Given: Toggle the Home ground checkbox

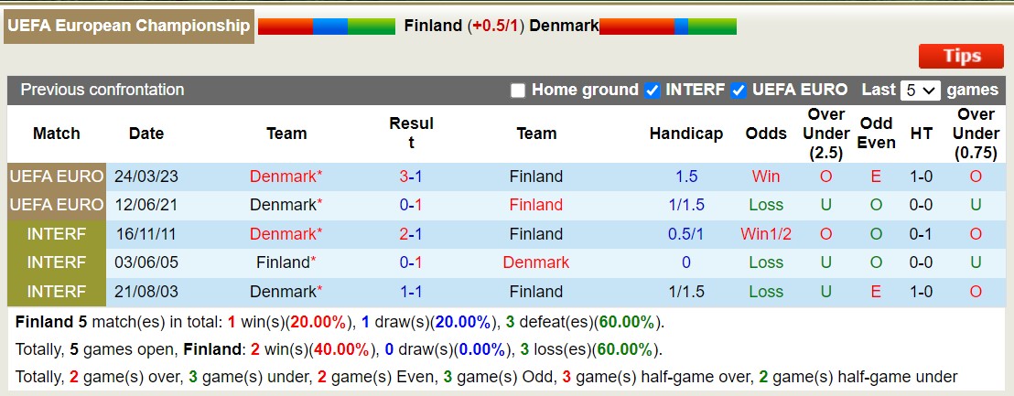Looking at the screenshot, I should tap(518, 91).
